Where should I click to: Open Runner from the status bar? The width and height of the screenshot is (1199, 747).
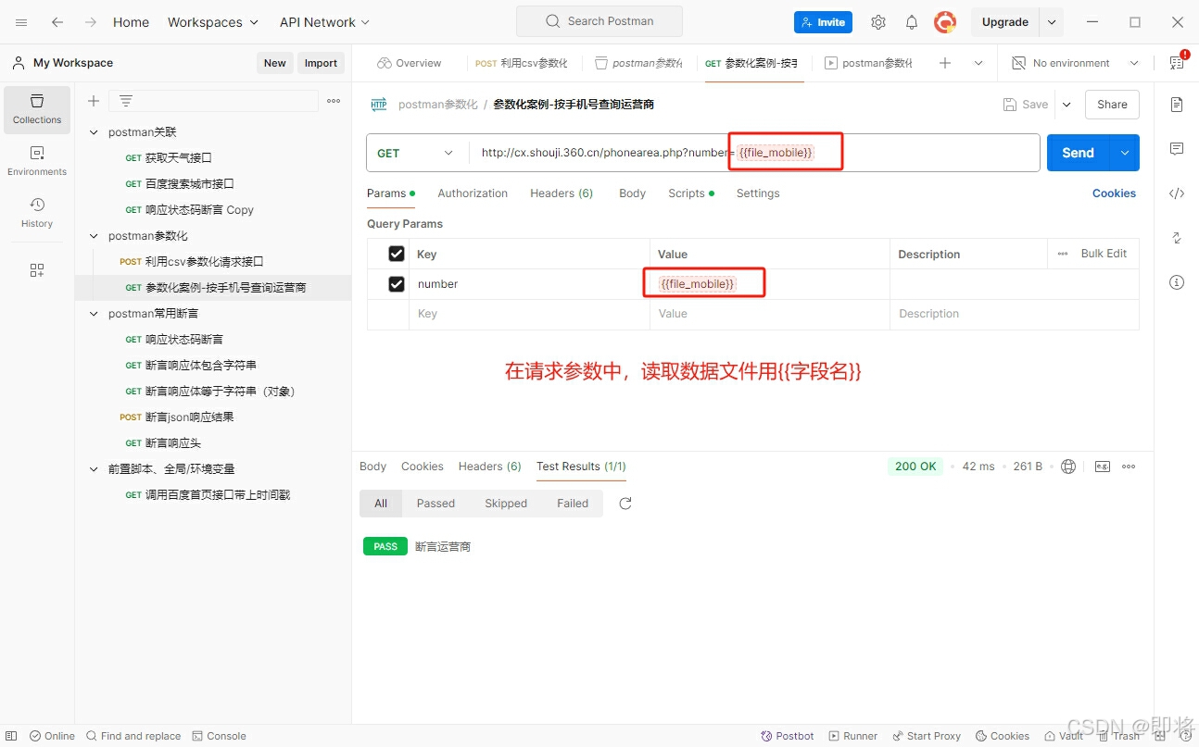point(852,736)
